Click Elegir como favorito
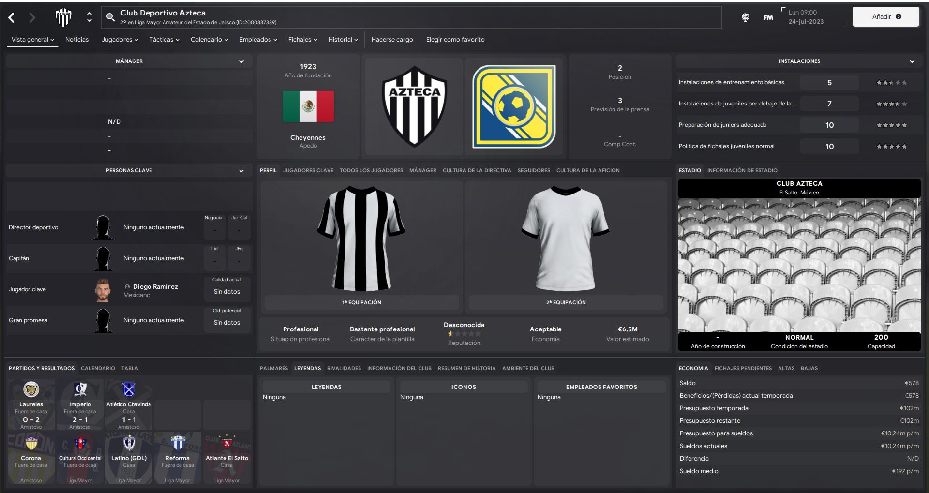 (x=455, y=40)
